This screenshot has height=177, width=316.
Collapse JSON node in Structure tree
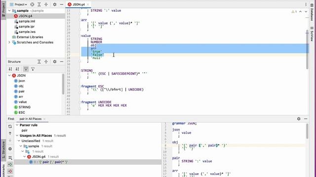[x=9, y=75]
